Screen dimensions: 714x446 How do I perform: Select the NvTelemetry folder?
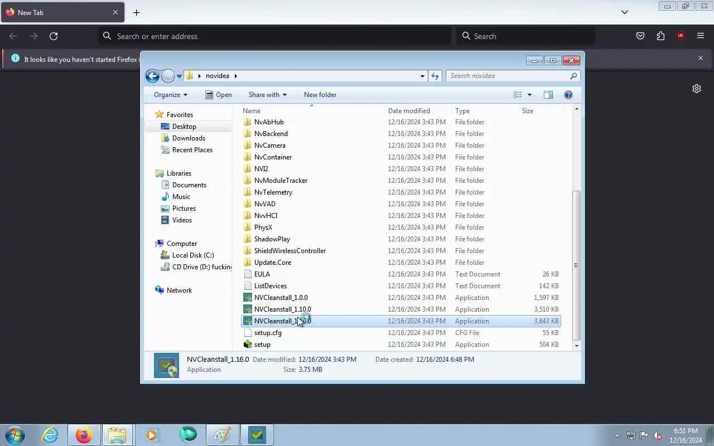coord(273,192)
